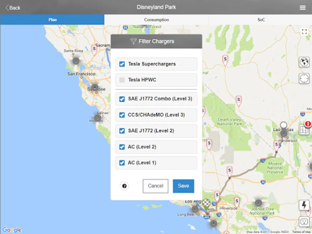Screen dimensions: 312x234
Task: Disable AC (Level 1) chargers
Action: click(122, 163)
